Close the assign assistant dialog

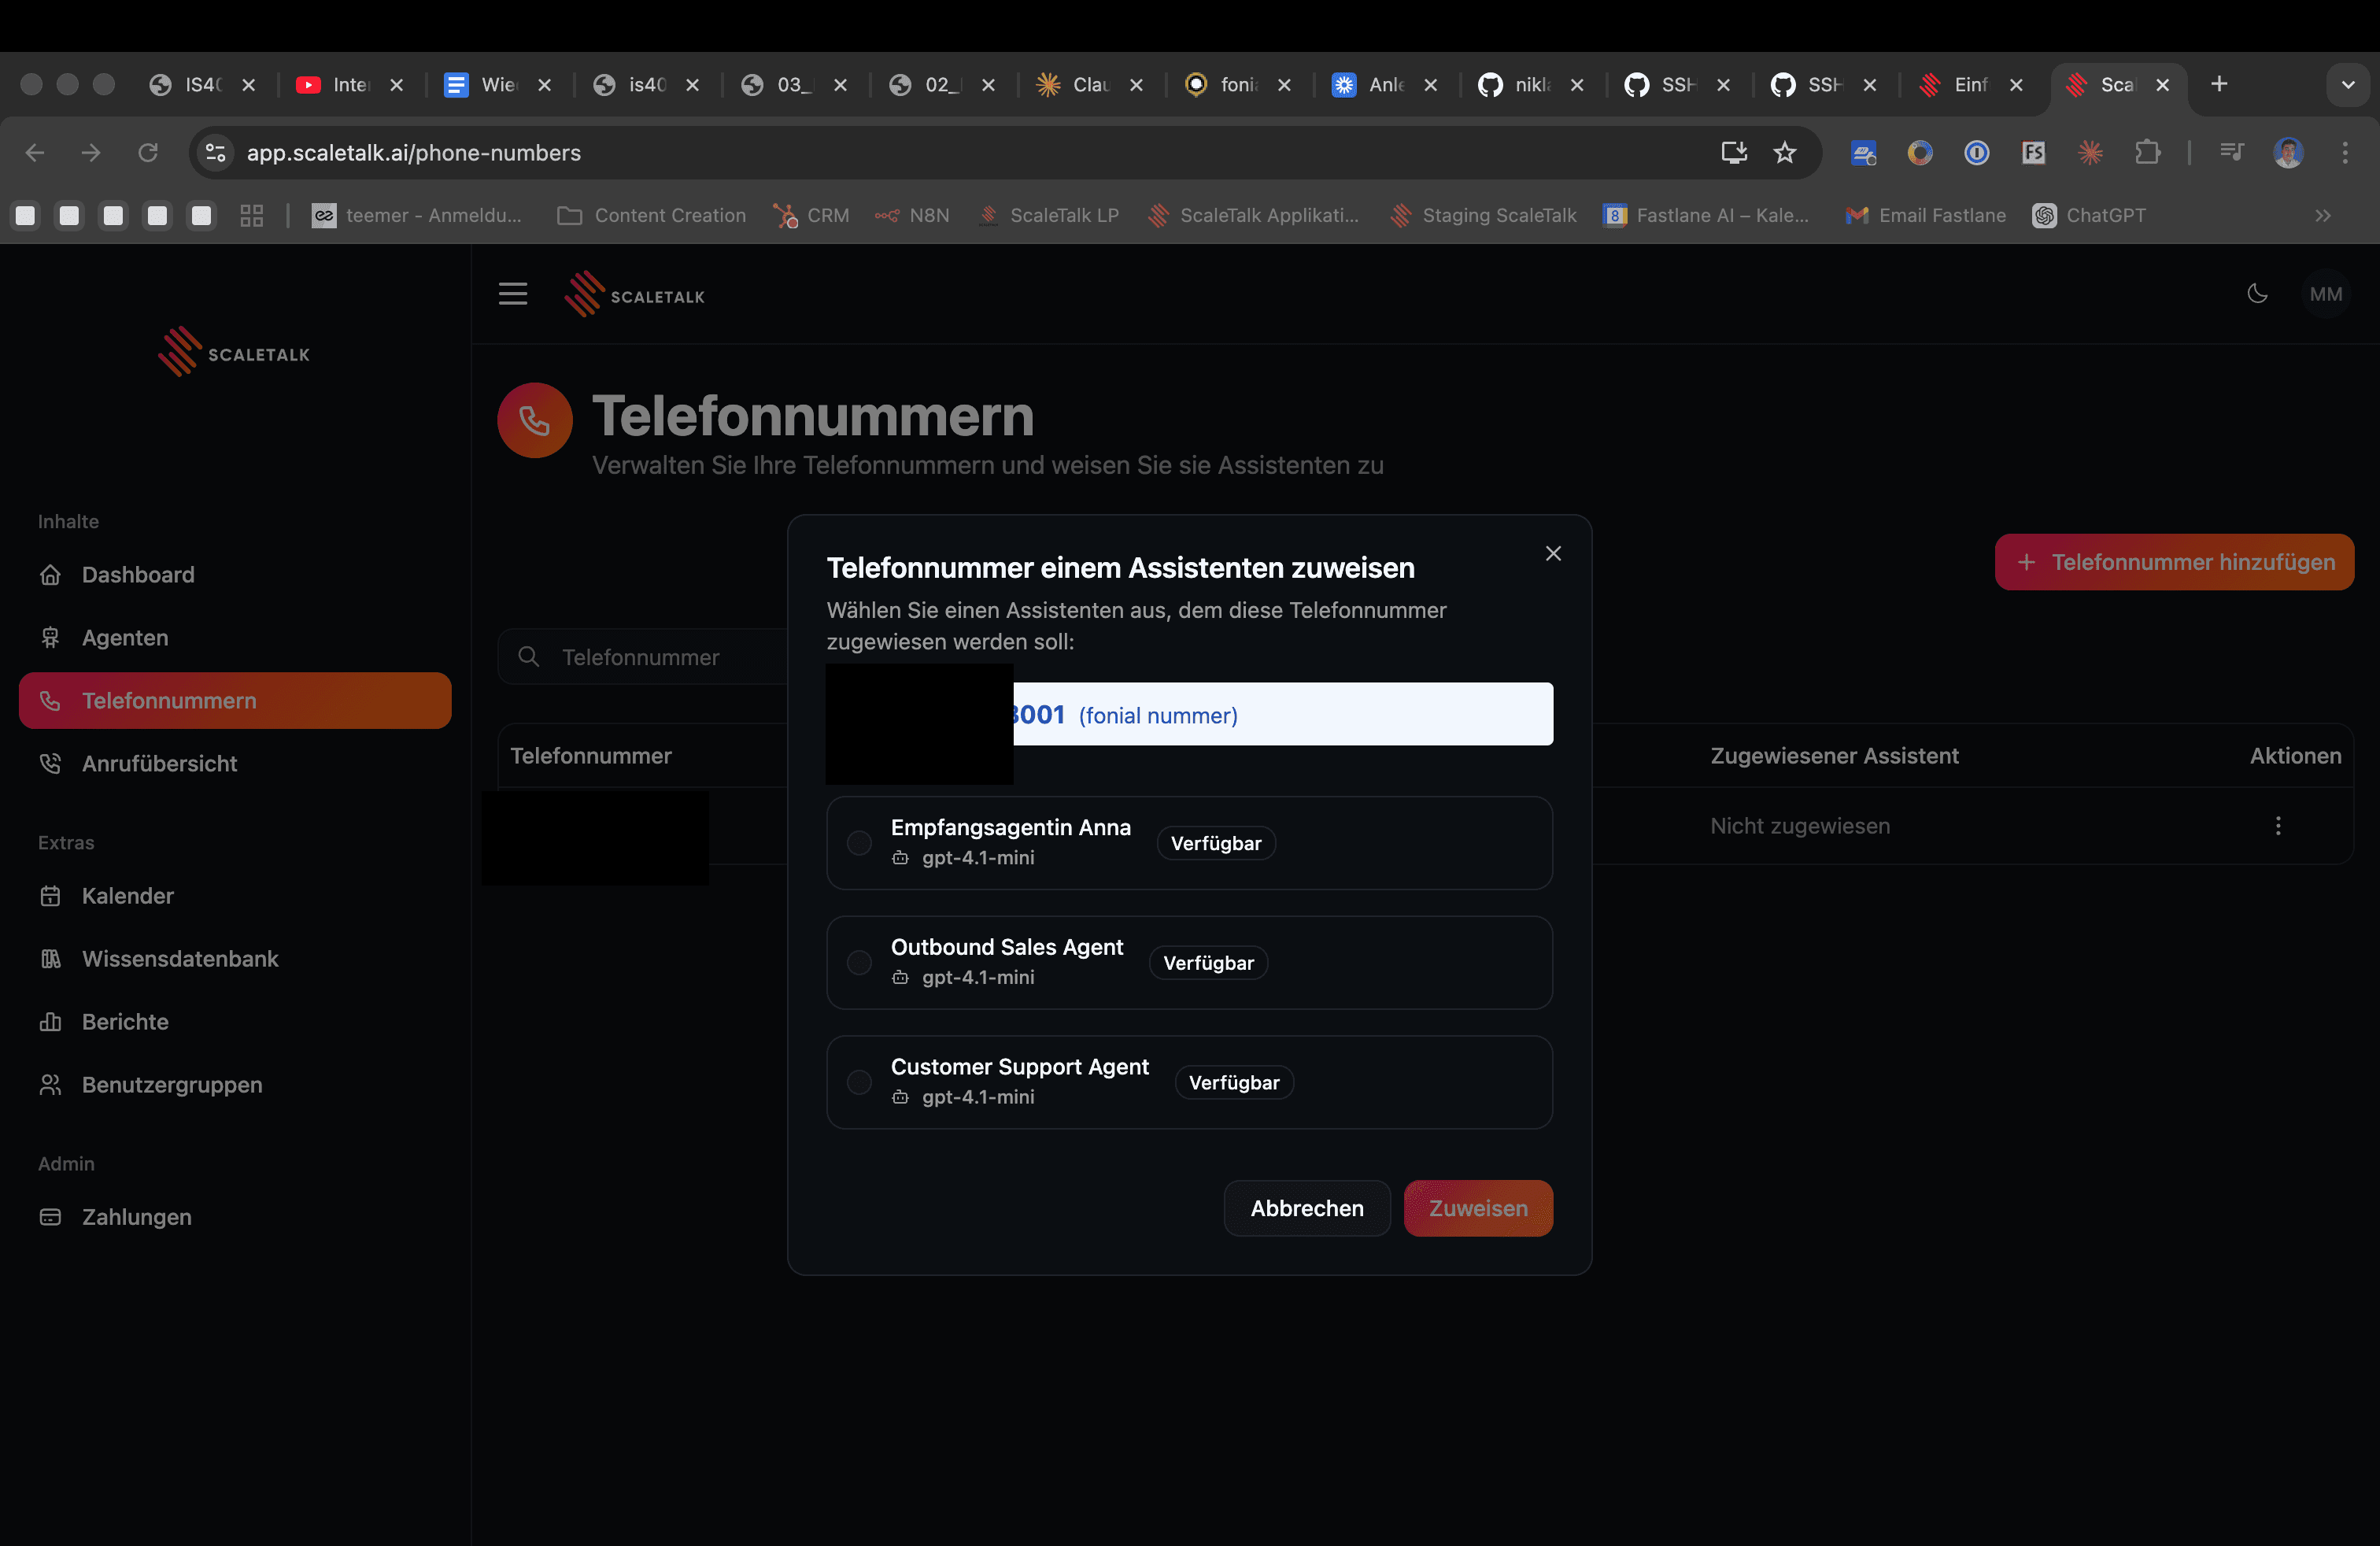(1553, 553)
